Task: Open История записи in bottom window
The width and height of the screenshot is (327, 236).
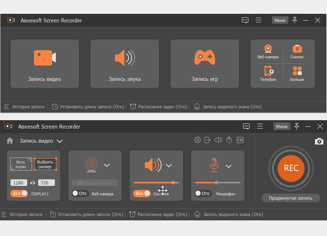Action: (x=22, y=215)
